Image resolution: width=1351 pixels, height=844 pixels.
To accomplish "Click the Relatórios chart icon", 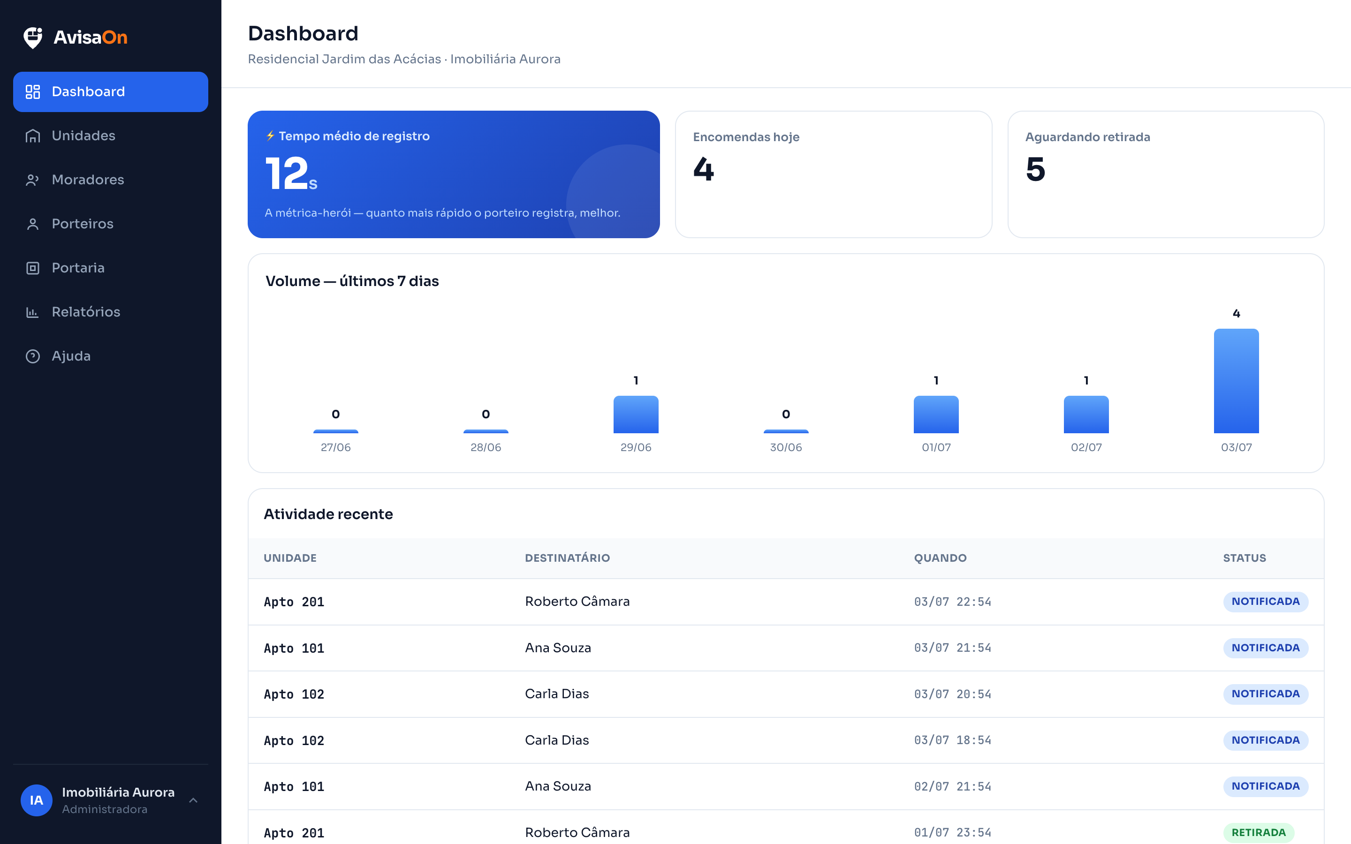I will click(33, 312).
